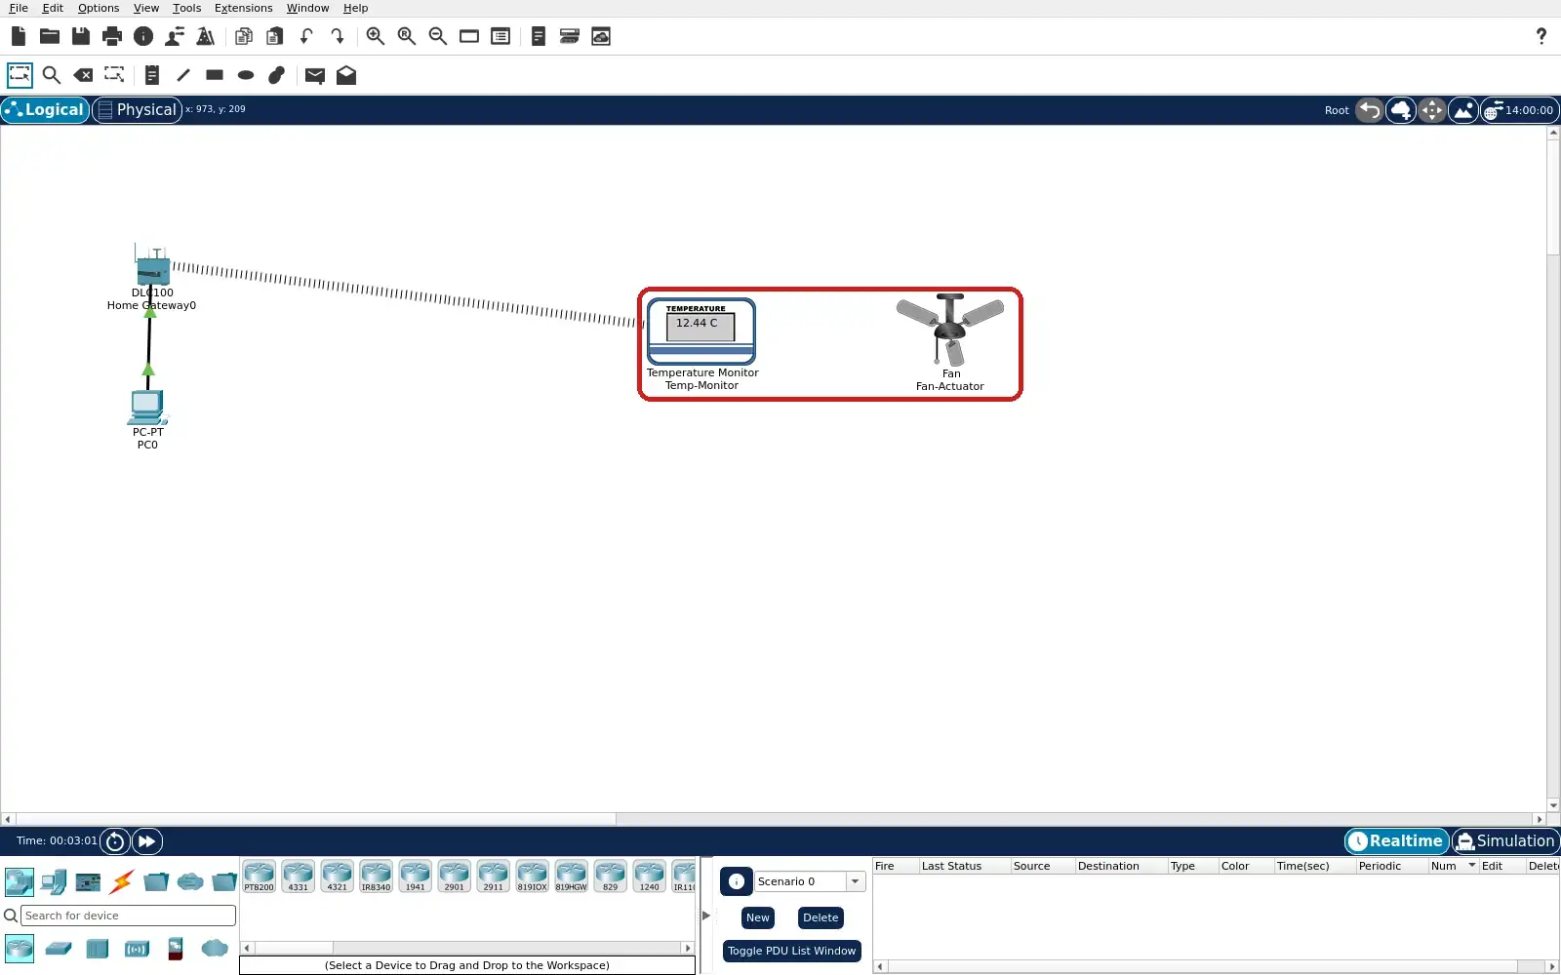Image resolution: width=1561 pixels, height=975 pixels.
Task: Open Environment time 14:00:00 button
Action: (1520, 110)
